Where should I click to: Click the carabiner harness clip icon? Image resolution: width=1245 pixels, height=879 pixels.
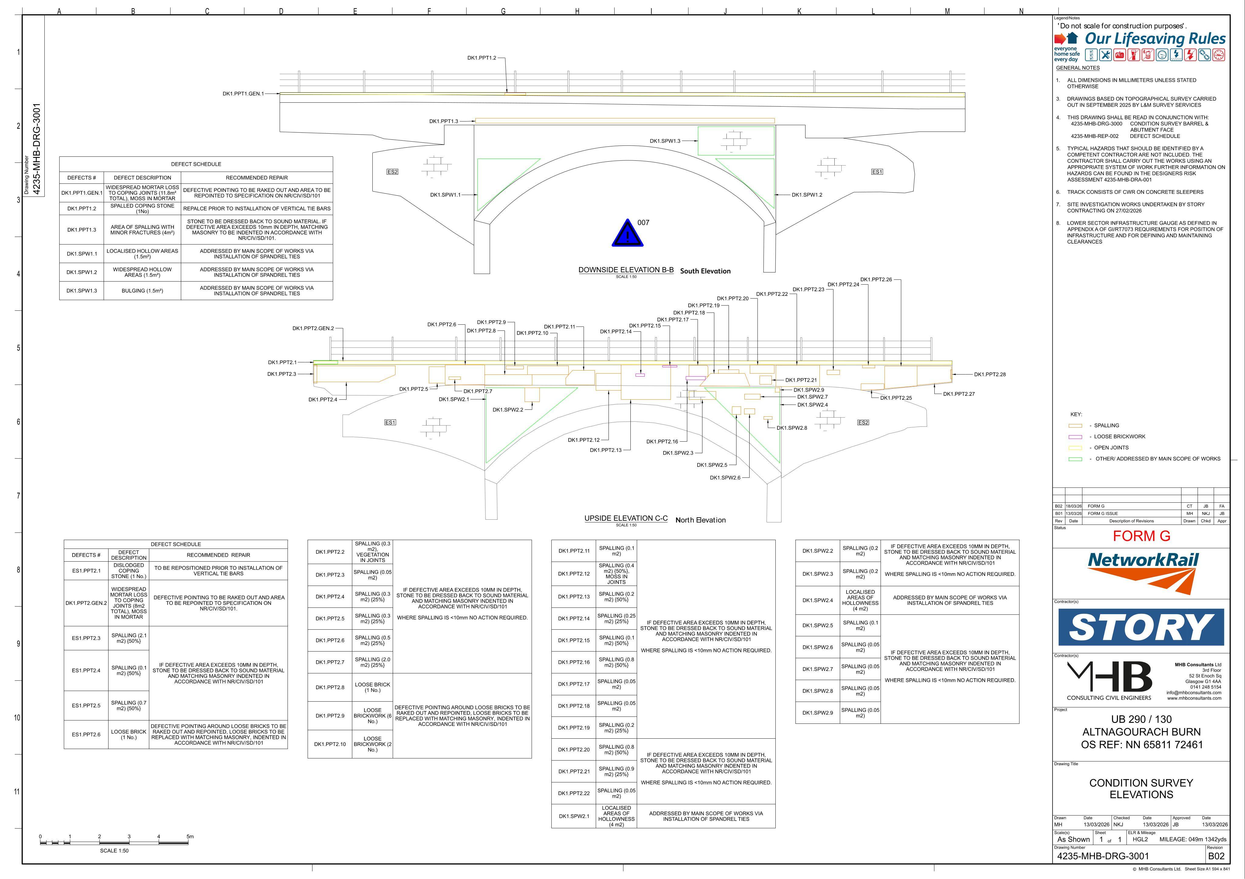pyautogui.click(x=1204, y=55)
